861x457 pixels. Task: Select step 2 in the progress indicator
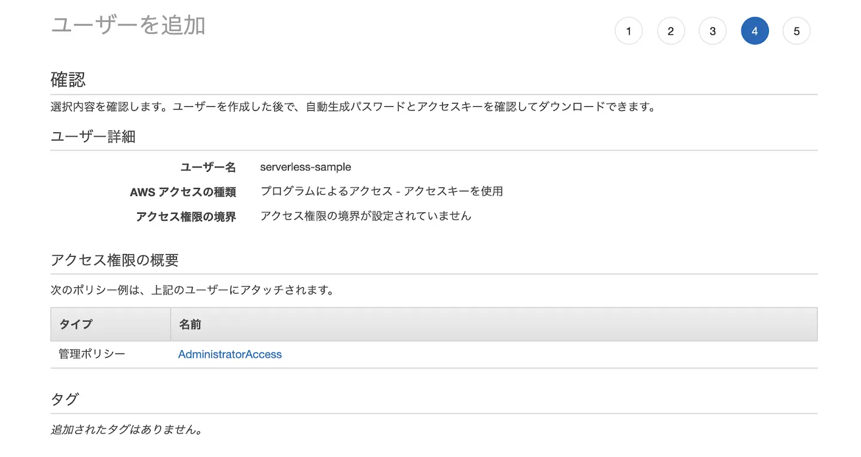[x=671, y=30]
